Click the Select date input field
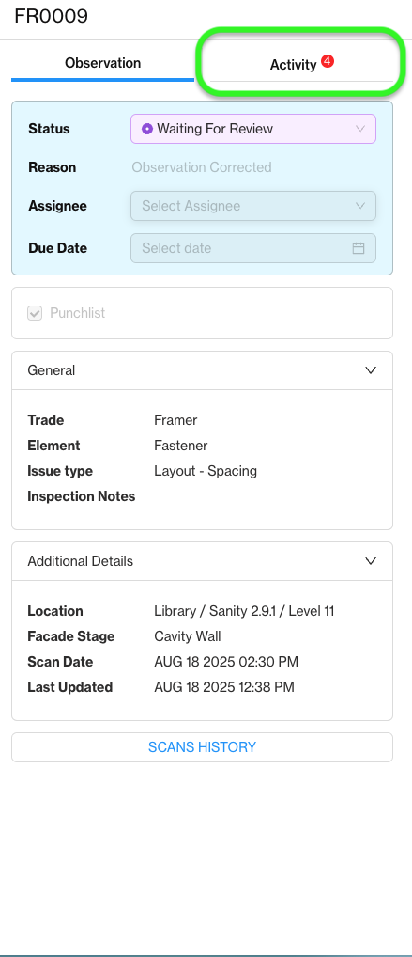The image size is (412, 957). (x=253, y=248)
